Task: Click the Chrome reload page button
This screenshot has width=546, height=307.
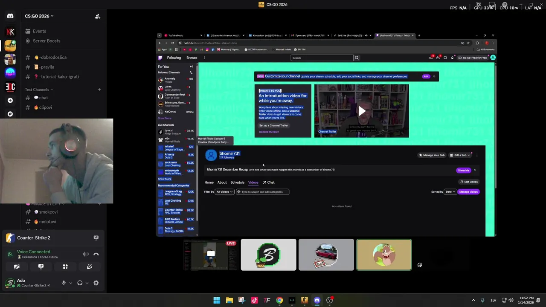Action: [x=172, y=43]
